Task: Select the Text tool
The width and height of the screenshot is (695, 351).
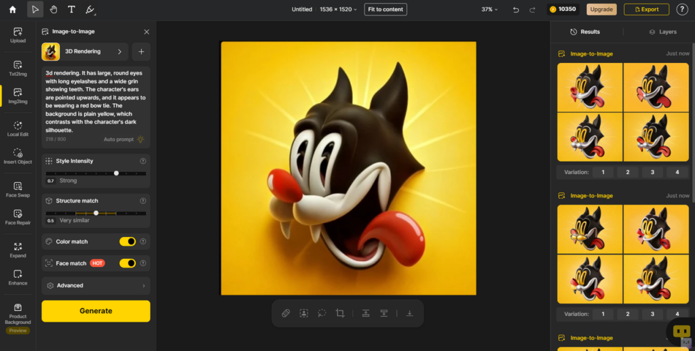Action: (71, 9)
